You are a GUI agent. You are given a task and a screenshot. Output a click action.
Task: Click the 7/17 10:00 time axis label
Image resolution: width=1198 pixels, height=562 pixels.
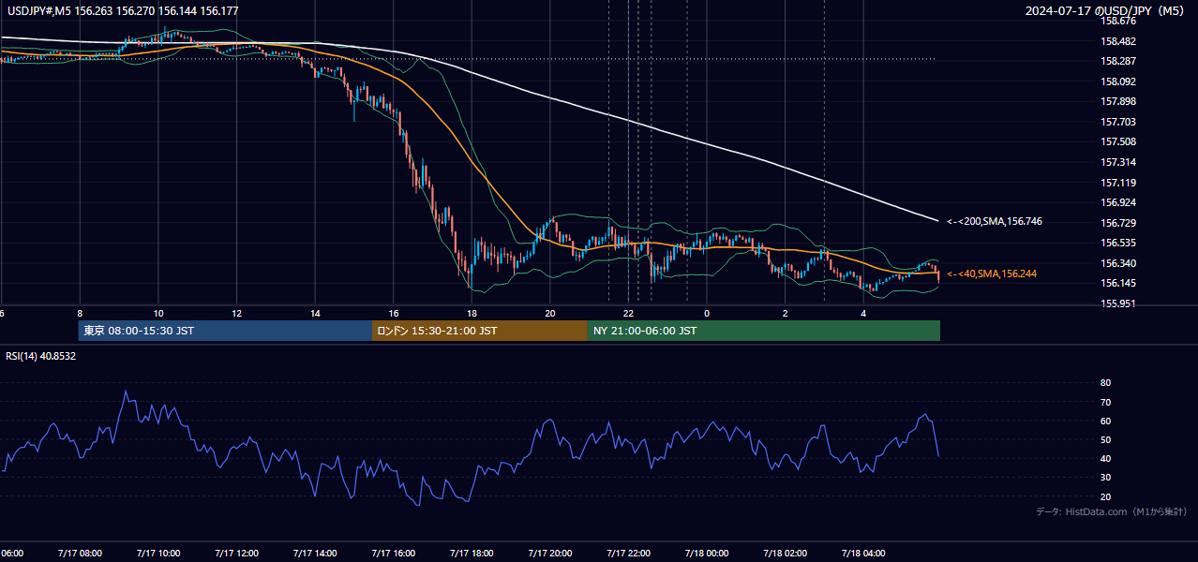tap(158, 553)
